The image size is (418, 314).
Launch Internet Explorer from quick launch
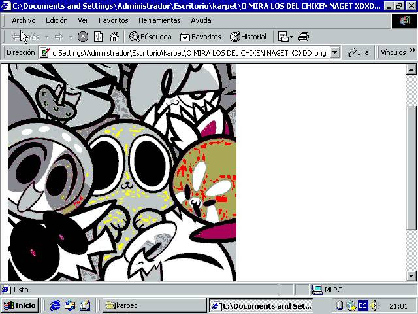coord(55,305)
